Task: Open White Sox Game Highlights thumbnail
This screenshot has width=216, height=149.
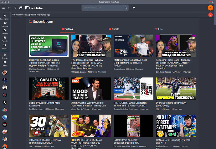Action: (x=133, y=89)
